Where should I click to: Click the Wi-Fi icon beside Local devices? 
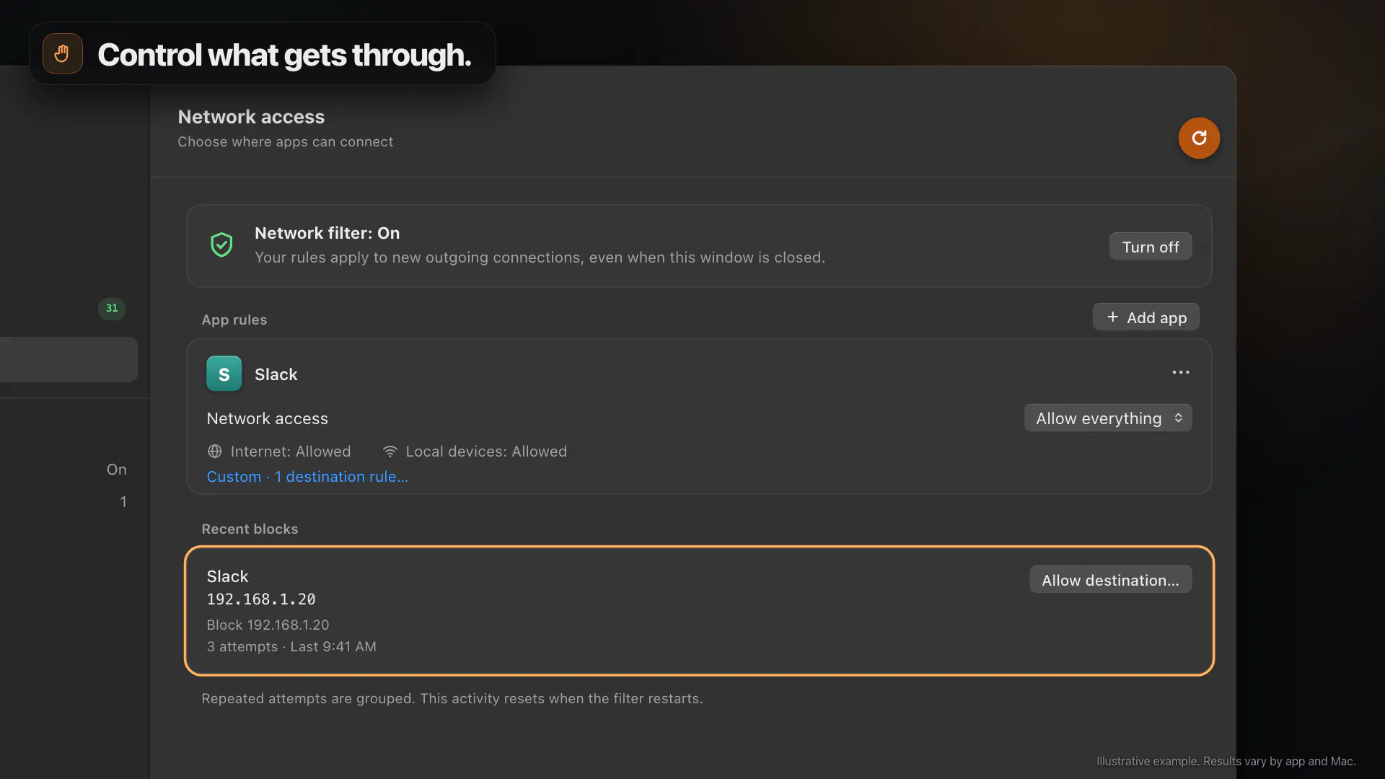pos(390,452)
